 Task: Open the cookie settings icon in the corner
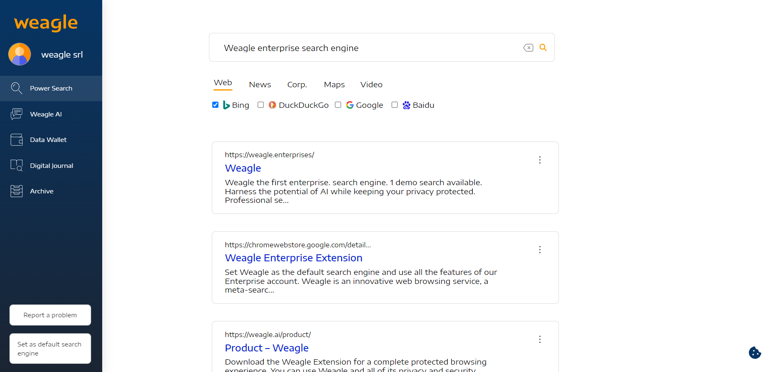coord(754,353)
